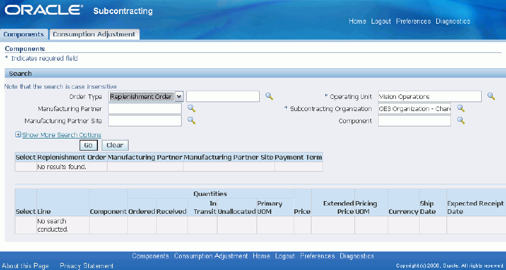506x270 pixels.
Task: Focus the Subcontracting Organization input field
Action: [x=415, y=109]
